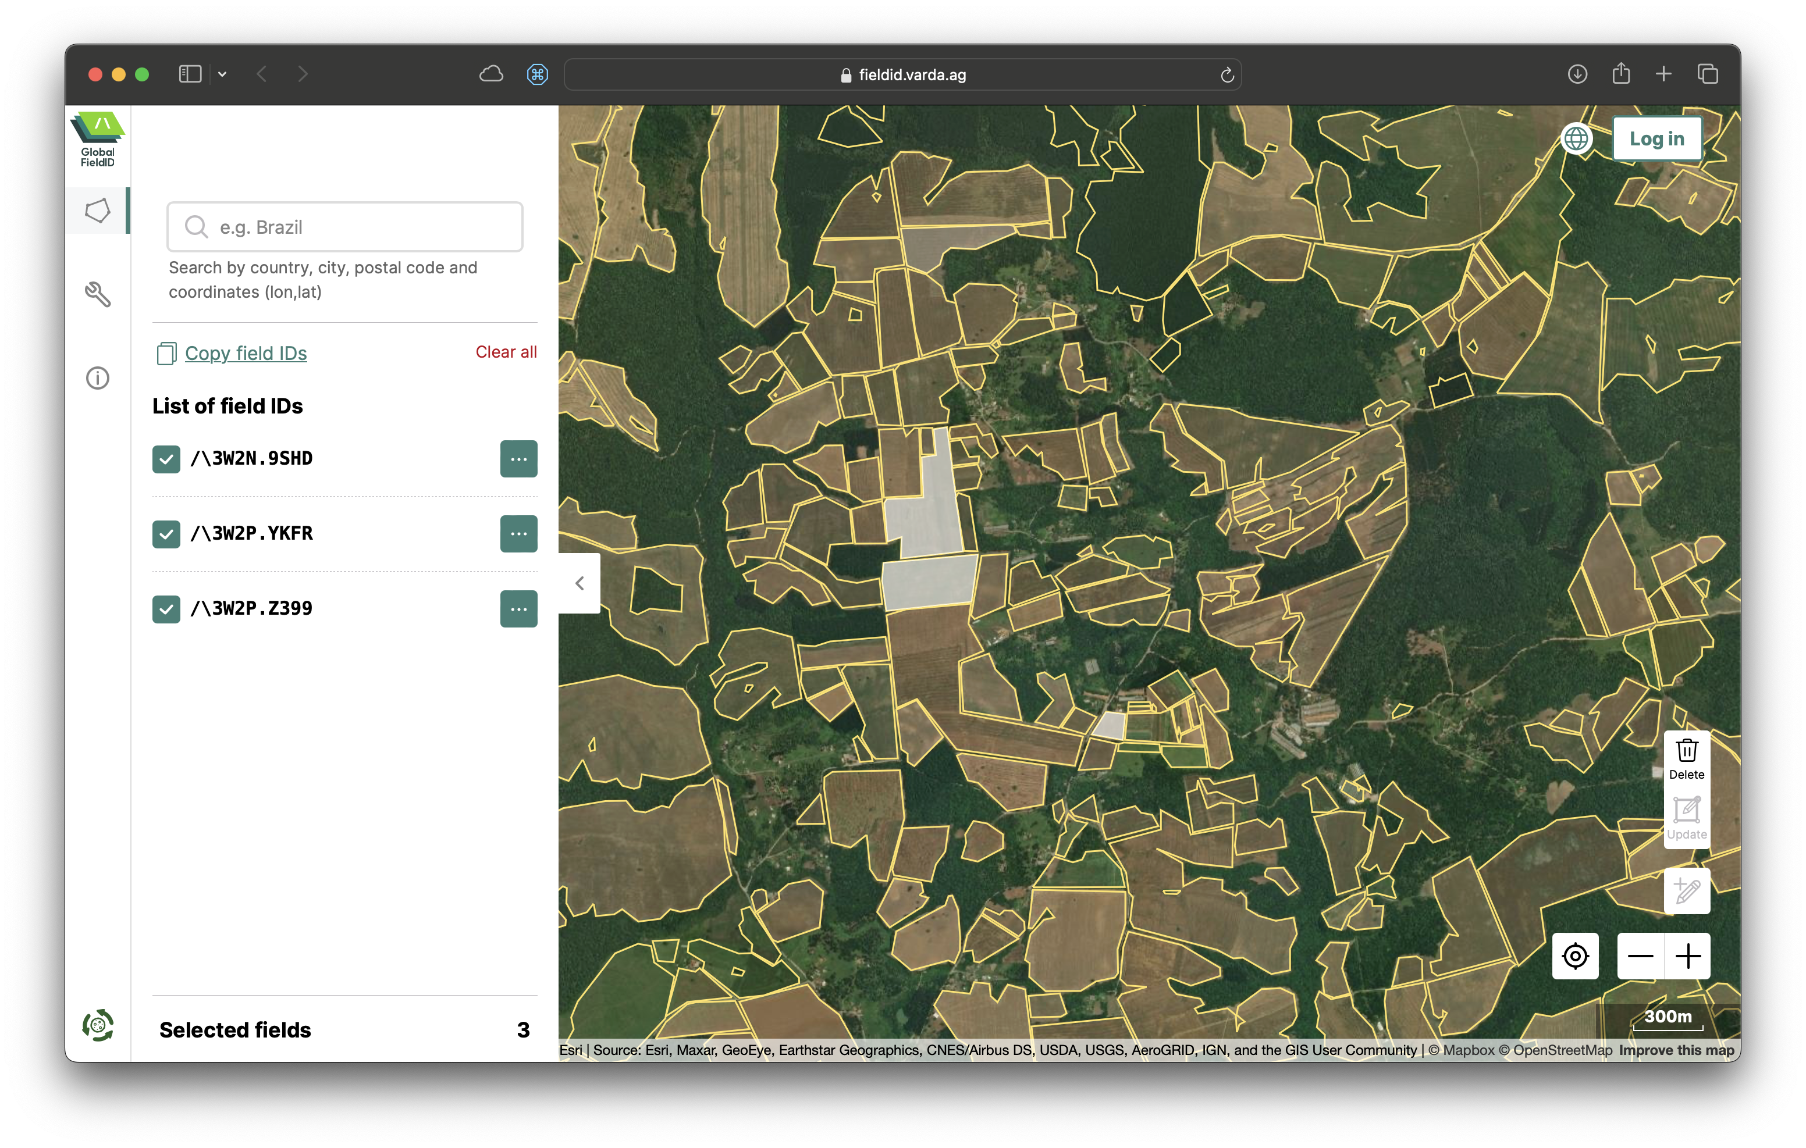1806x1148 pixels.
Task: Open options menu for field /\3W2P.YKFR
Action: [x=518, y=534]
